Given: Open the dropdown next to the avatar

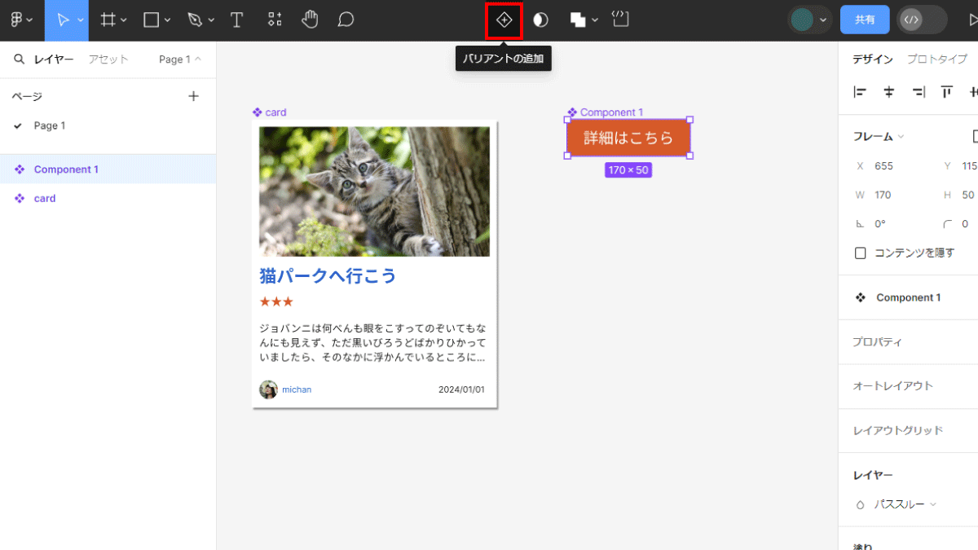Looking at the screenshot, I should point(823,20).
